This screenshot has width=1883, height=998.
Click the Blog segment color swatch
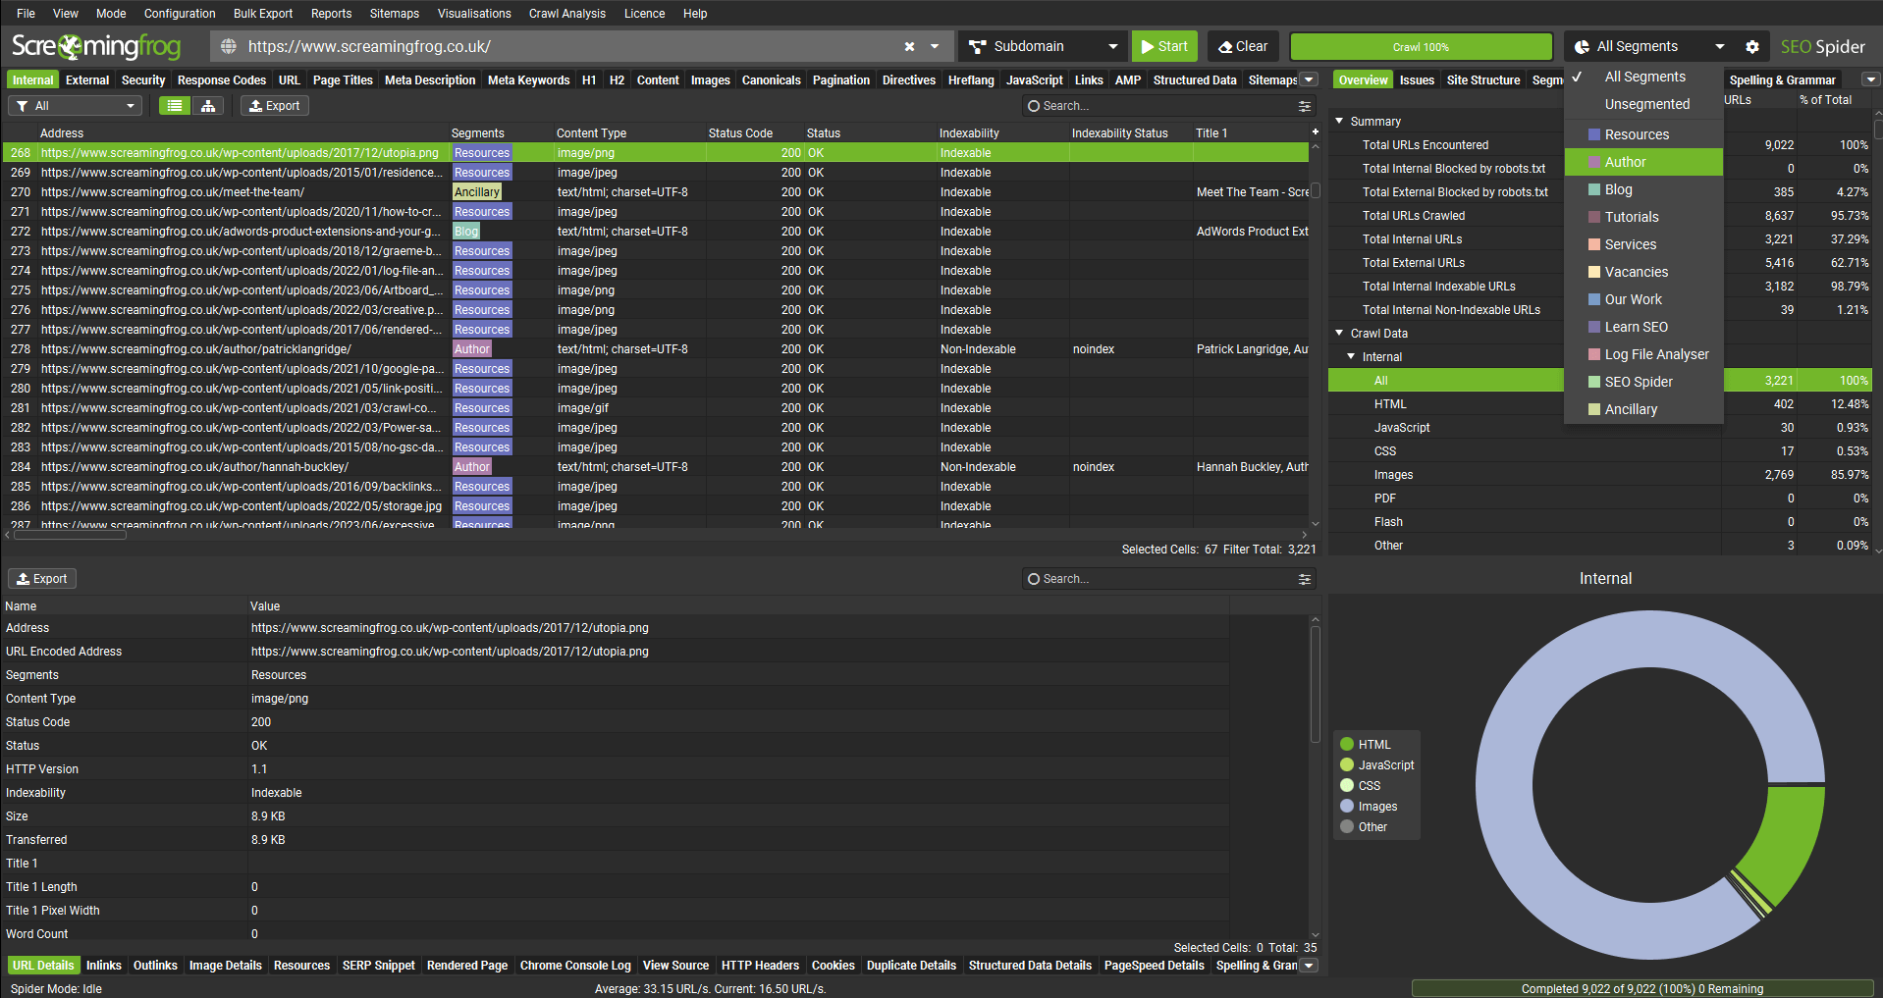pyautogui.click(x=1594, y=189)
